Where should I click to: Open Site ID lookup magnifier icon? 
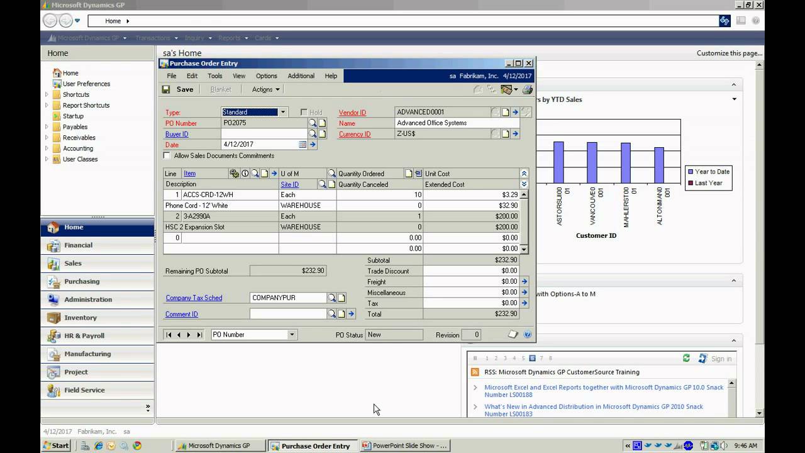pyautogui.click(x=322, y=184)
